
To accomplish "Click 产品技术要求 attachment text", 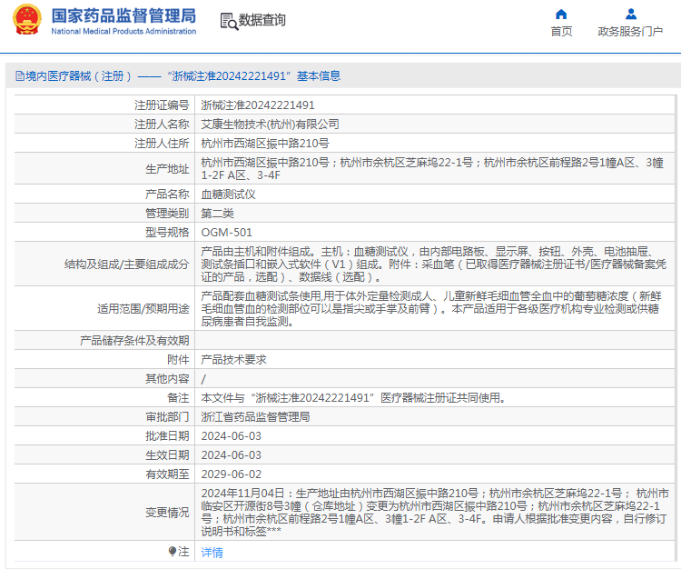I will click(x=233, y=360).
